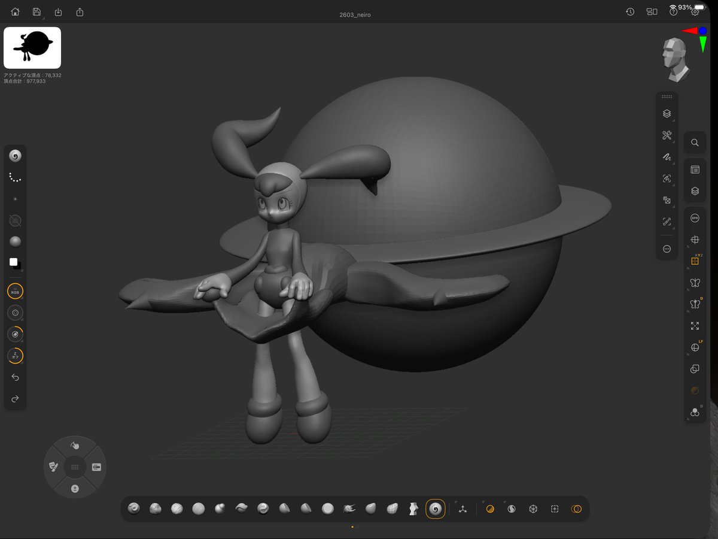Expand the selection-brush frame menu

[667, 178]
